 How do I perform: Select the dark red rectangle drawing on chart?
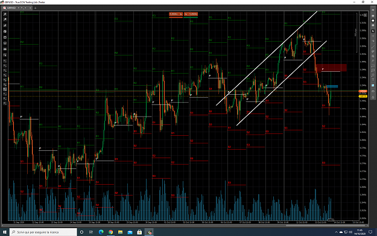point(331,68)
